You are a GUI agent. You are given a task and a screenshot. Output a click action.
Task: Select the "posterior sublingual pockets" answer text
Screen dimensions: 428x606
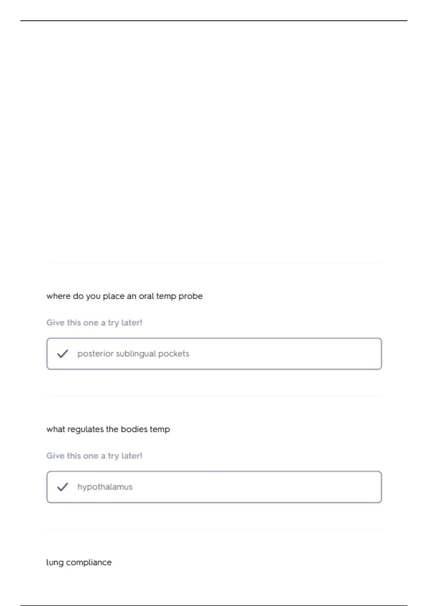[x=133, y=354]
